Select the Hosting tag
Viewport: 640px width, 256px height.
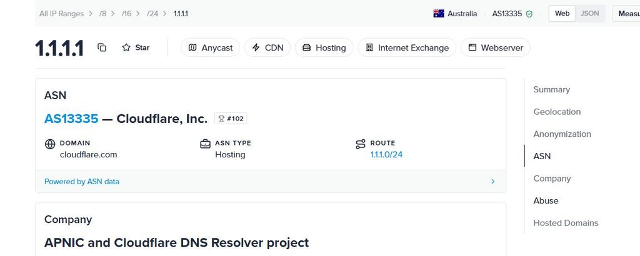pyautogui.click(x=324, y=47)
